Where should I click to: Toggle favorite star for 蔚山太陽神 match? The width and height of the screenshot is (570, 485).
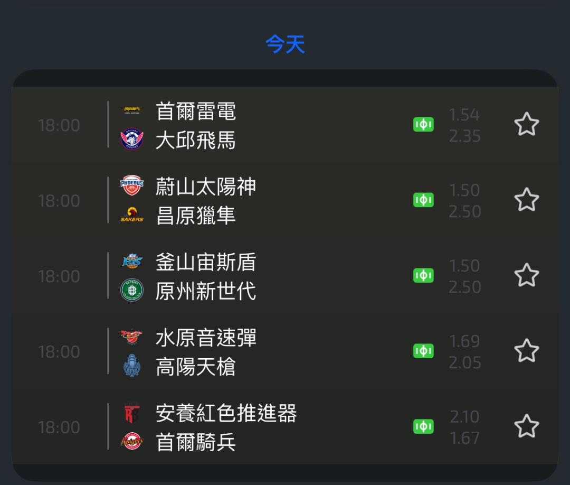(x=526, y=200)
